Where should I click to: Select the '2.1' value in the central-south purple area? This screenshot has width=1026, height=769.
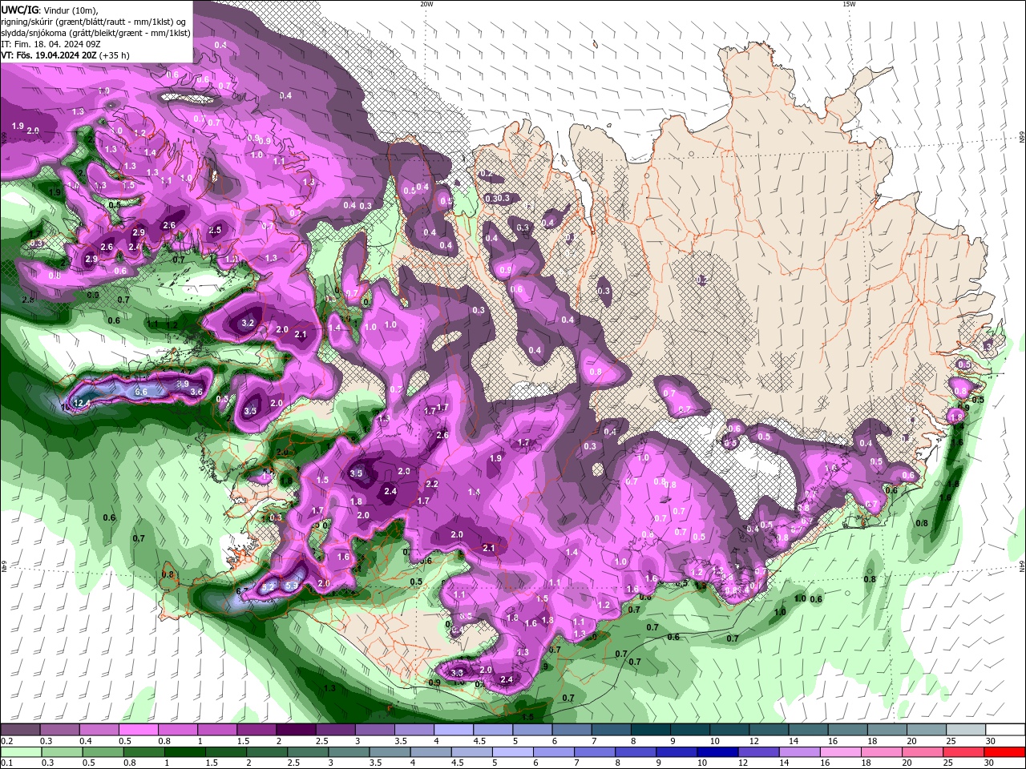(489, 548)
